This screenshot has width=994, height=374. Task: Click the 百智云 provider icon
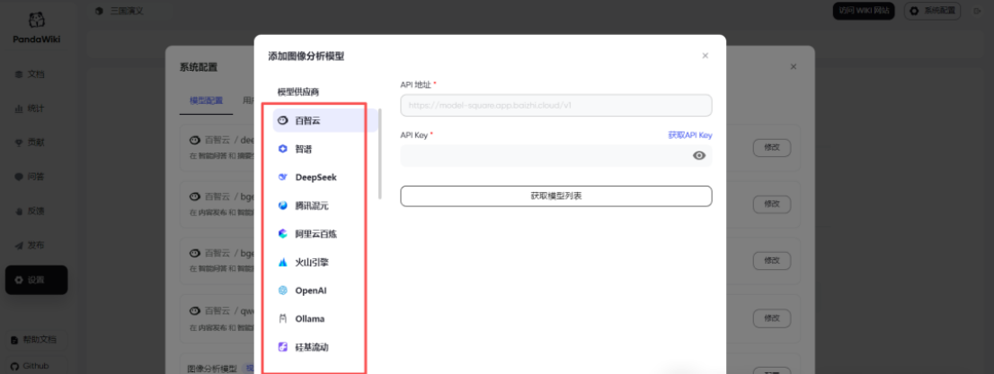coord(283,120)
